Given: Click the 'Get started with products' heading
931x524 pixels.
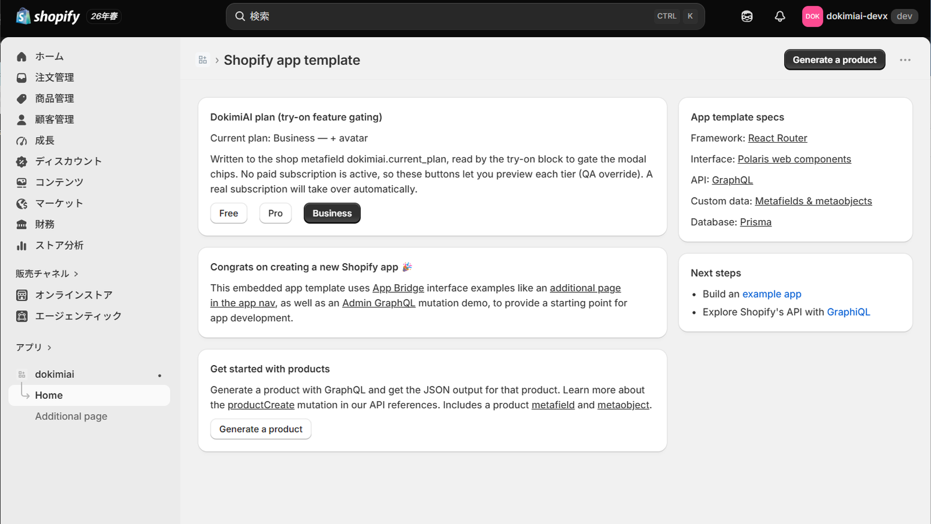Looking at the screenshot, I should click(x=270, y=369).
